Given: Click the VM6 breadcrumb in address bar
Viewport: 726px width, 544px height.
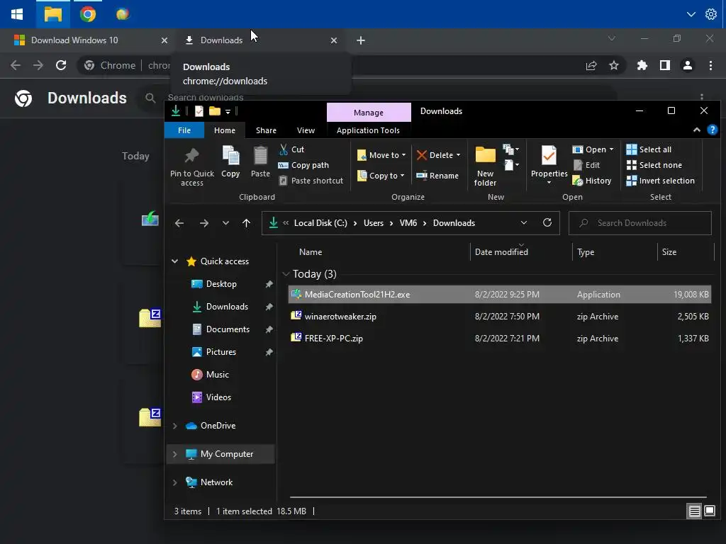Looking at the screenshot, I should (x=408, y=223).
